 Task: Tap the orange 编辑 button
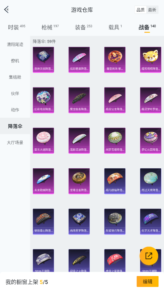147,282
